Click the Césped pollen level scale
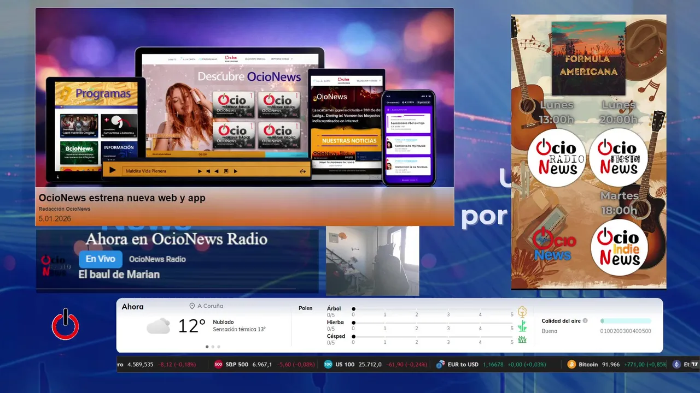This screenshot has height=393, width=700. (433, 340)
